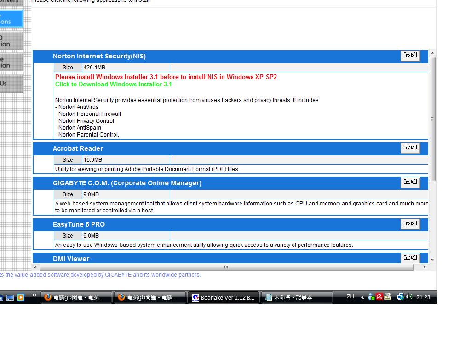This screenshot has height=353, width=471.
Task: Click the '- Norton Parental Control.' line
Action: (87, 135)
